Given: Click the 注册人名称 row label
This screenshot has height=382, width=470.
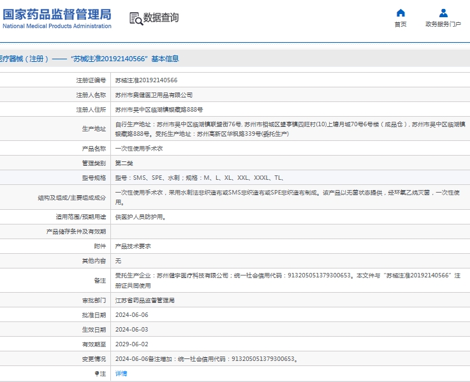Looking at the screenshot, I should (91, 95).
